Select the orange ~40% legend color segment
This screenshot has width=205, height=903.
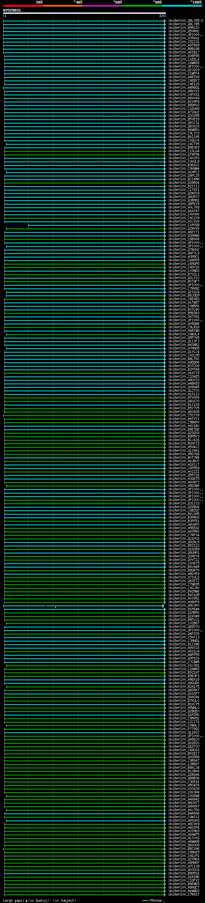tap(62, 6)
